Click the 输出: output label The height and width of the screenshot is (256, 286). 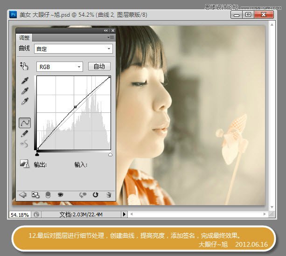[x=40, y=165]
